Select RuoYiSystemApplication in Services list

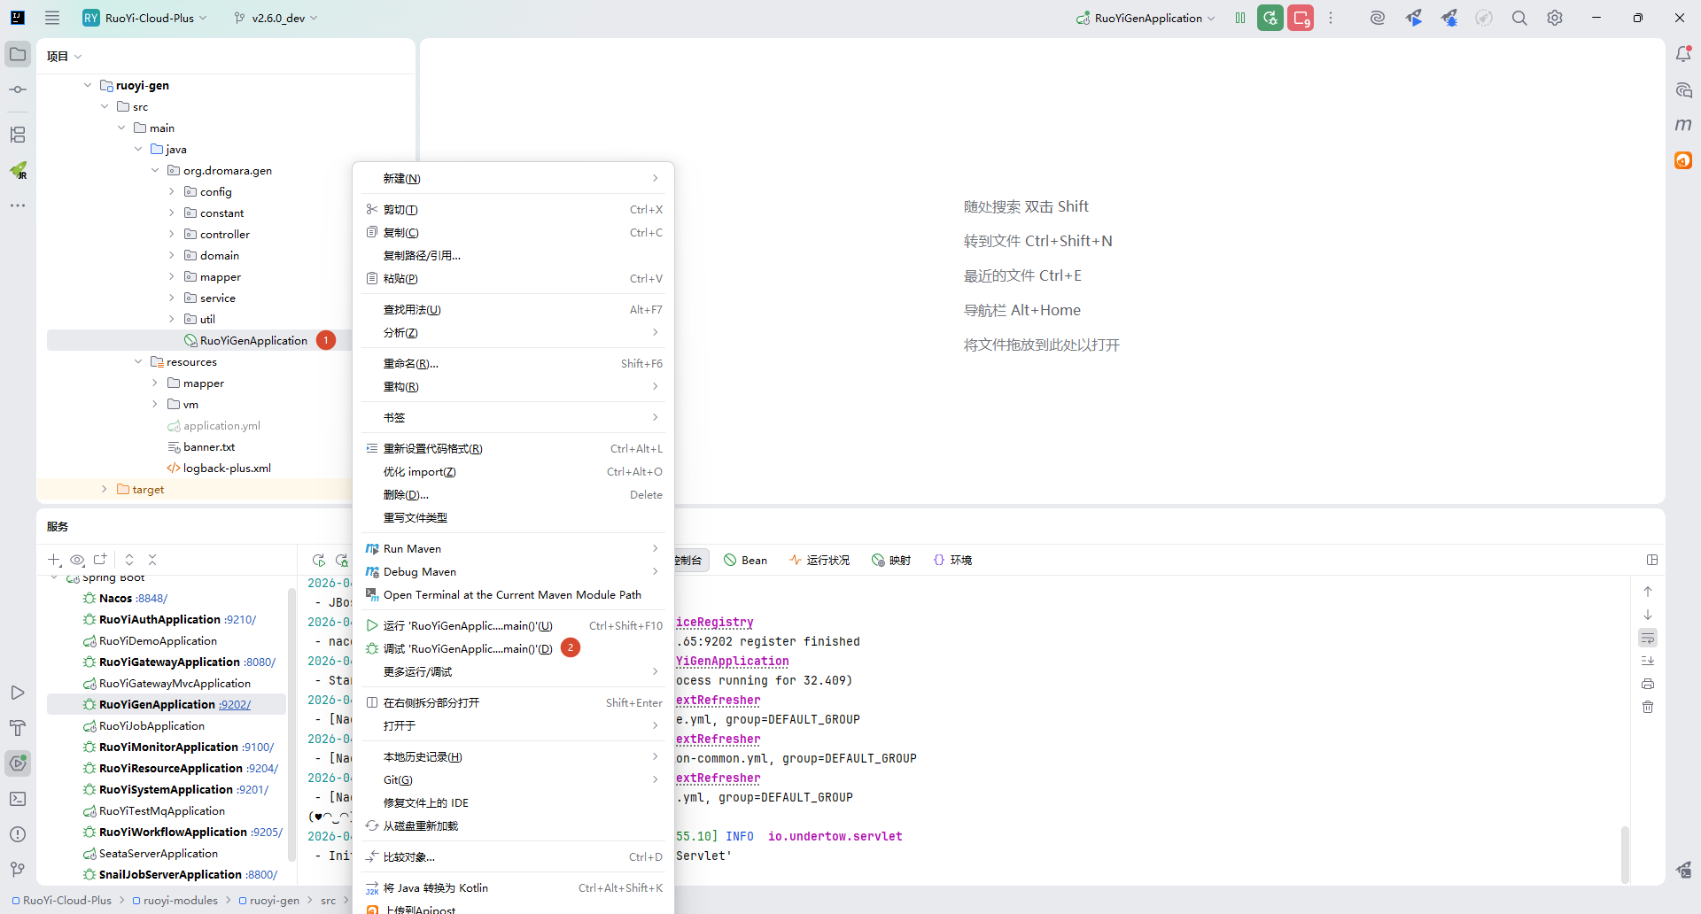[166, 790]
